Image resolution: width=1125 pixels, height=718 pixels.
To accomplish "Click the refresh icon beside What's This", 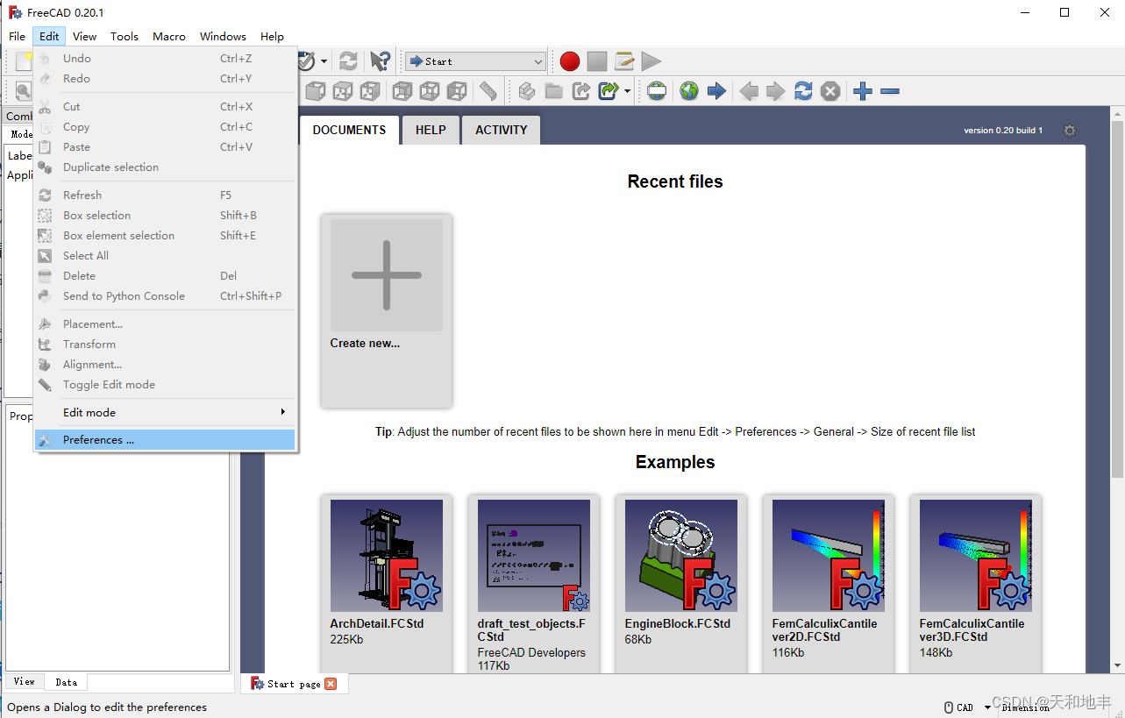I will pos(348,61).
